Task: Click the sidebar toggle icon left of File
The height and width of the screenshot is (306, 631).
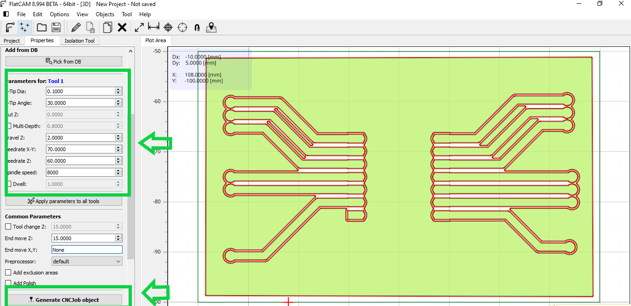Action: pyautogui.click(x=6, y=14)
